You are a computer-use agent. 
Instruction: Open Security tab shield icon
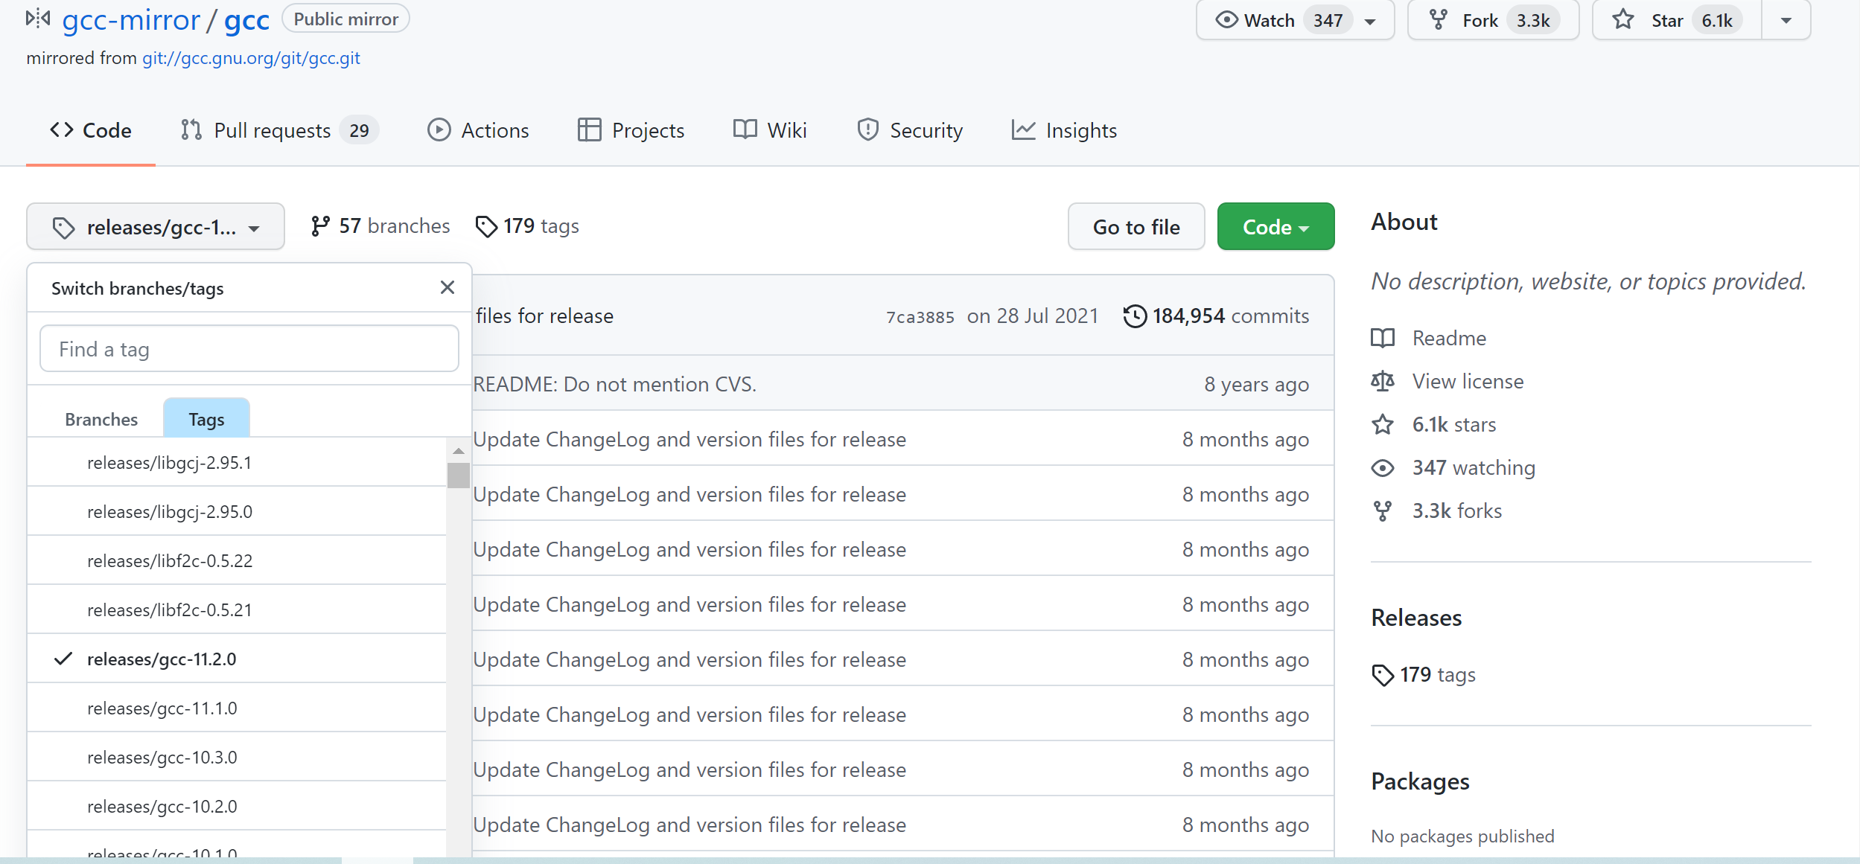click(867, 130)
